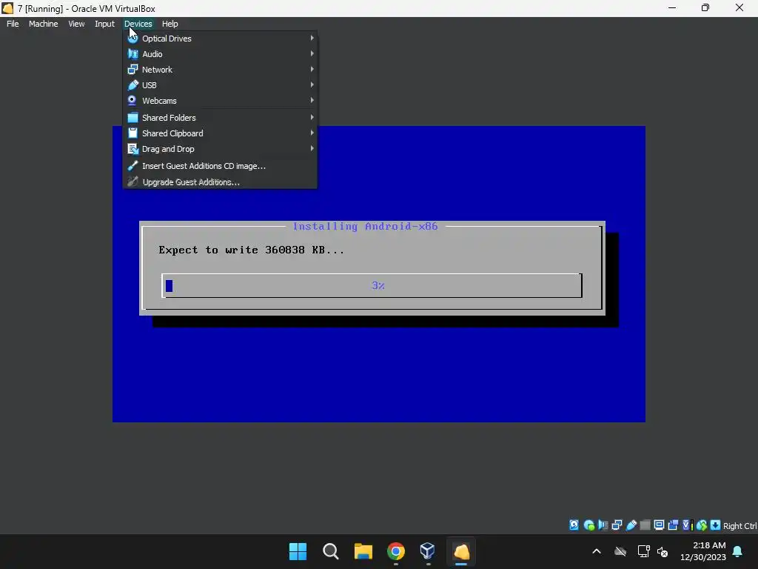
Task: Open the Input menu
Action: (104, 24)
